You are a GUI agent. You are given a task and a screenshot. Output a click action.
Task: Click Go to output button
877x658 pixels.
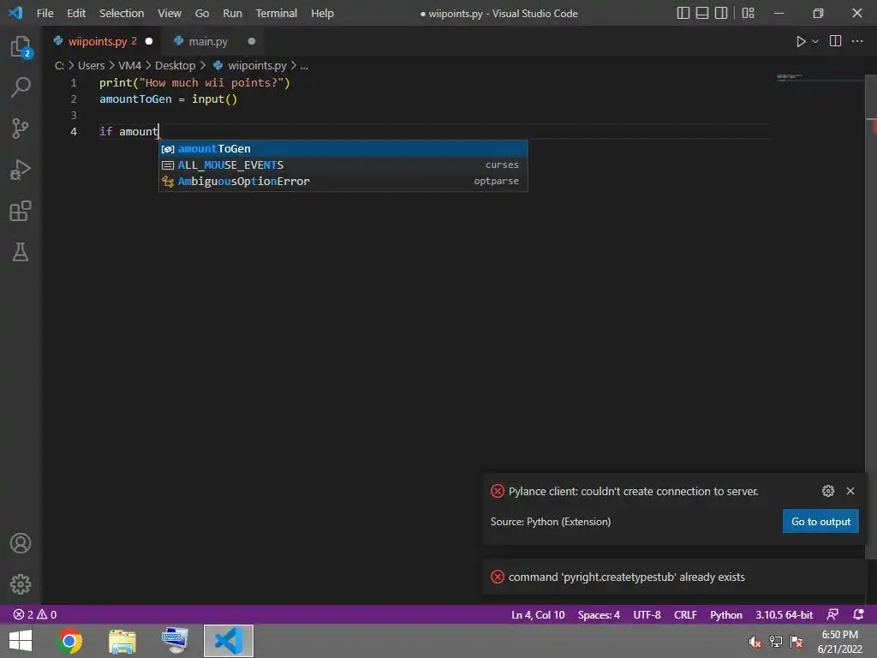click(820, 522)
